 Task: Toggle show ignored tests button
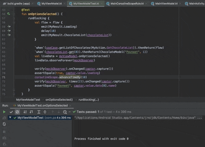point(17,112)
